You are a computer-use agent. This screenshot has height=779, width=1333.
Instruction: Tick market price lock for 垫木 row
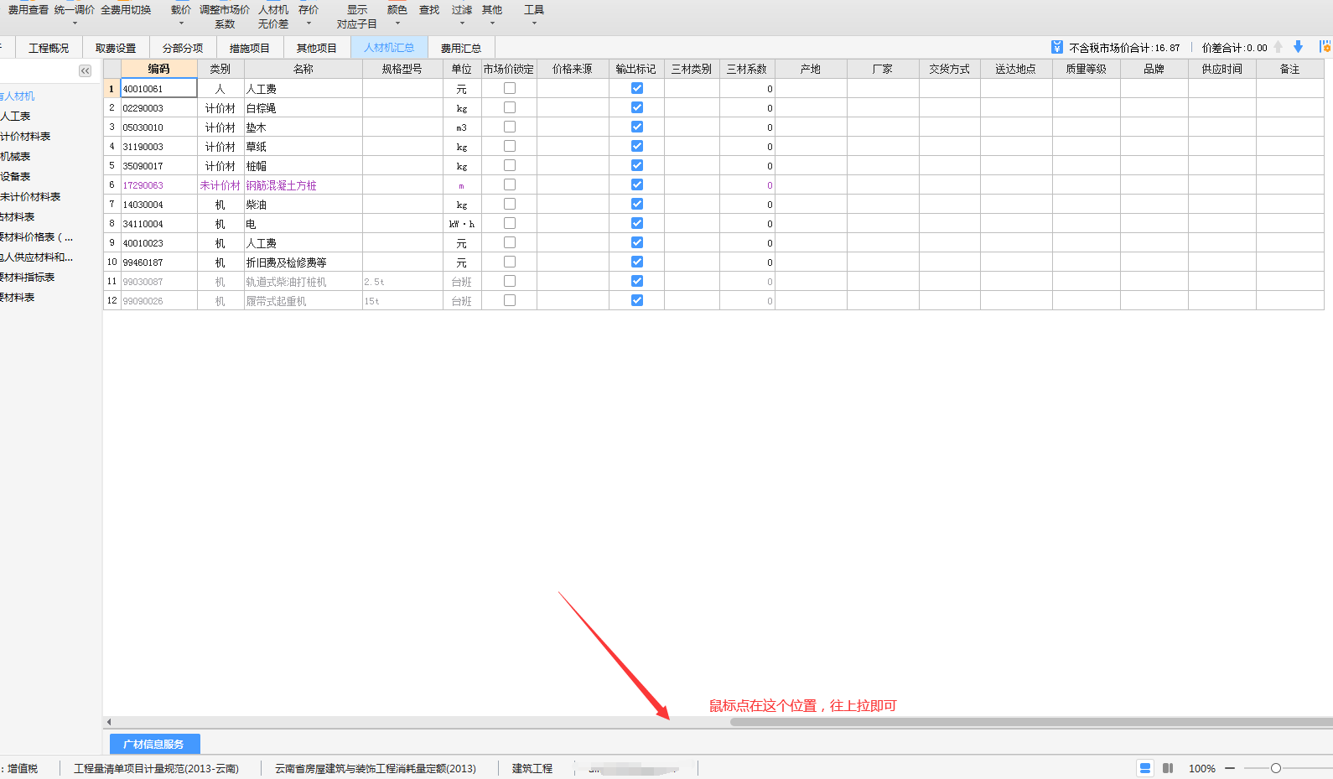[509, 127]
